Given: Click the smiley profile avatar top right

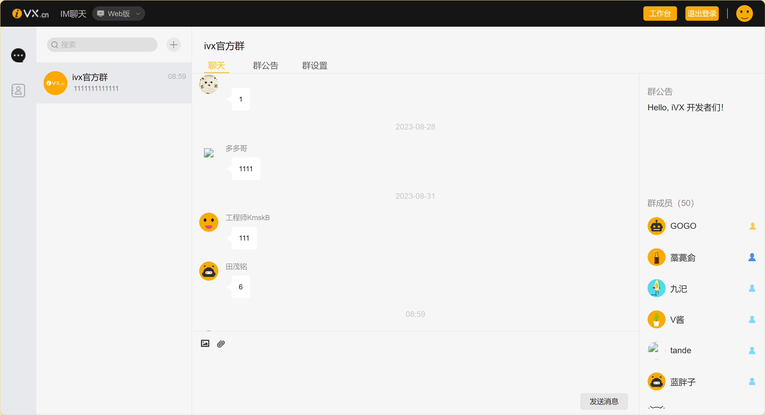Looking at the screenshot, I should click(744, 14).
